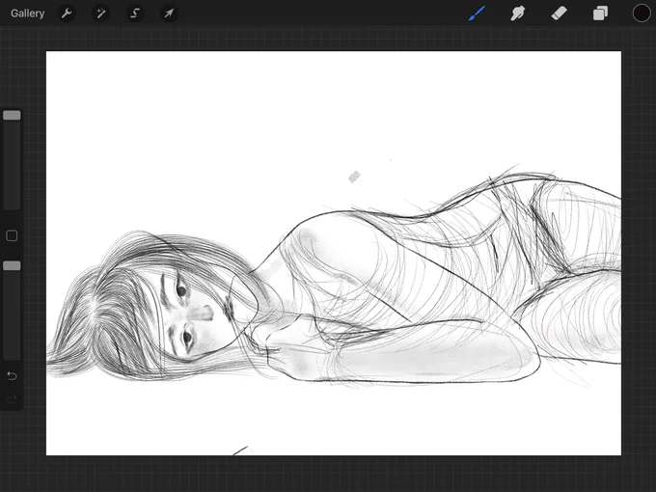Select the Smudge tool

coord(517,14)
